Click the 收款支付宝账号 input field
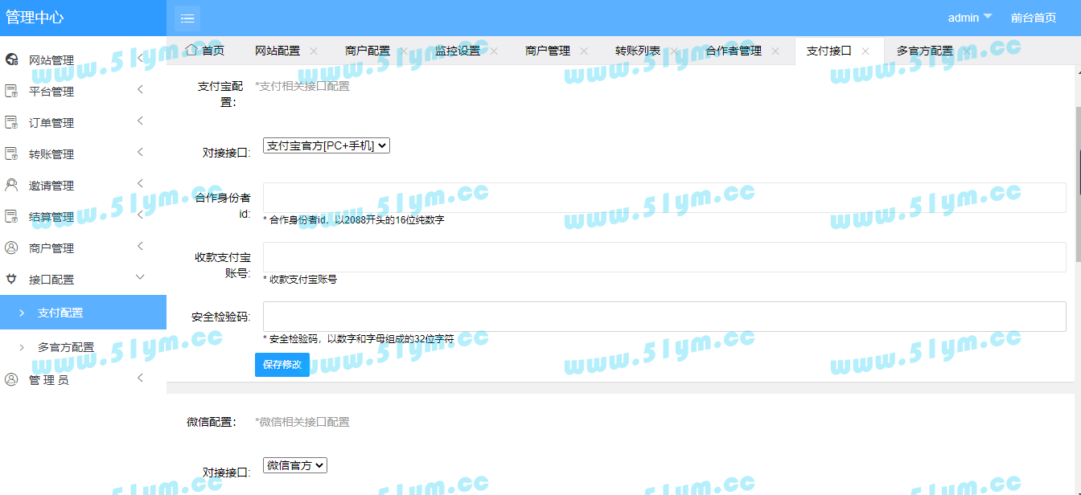Image resolution: width=1081 pixels, height=495 pixels. tap(664, 257)
